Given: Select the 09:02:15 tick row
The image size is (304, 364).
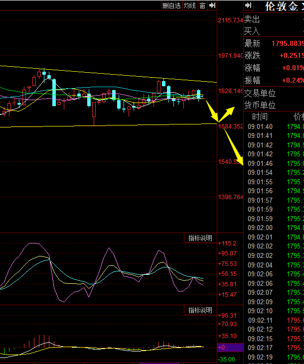Looking at the screenshot, I should click(x=274, y=339).
